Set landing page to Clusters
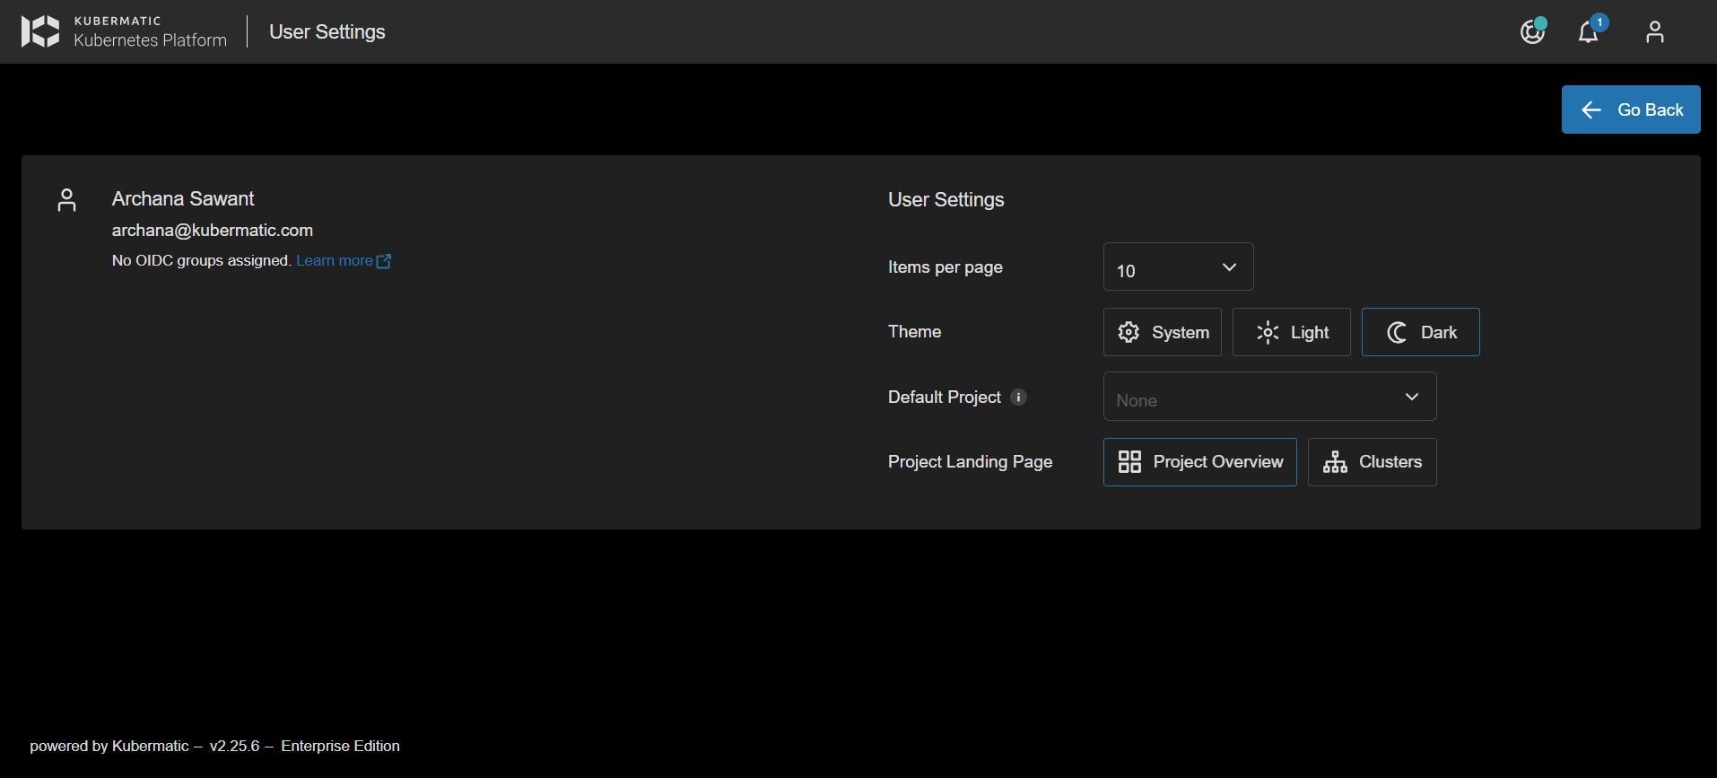The height and width of the screenshot is (778, 1717). (x=1372, y=462)
